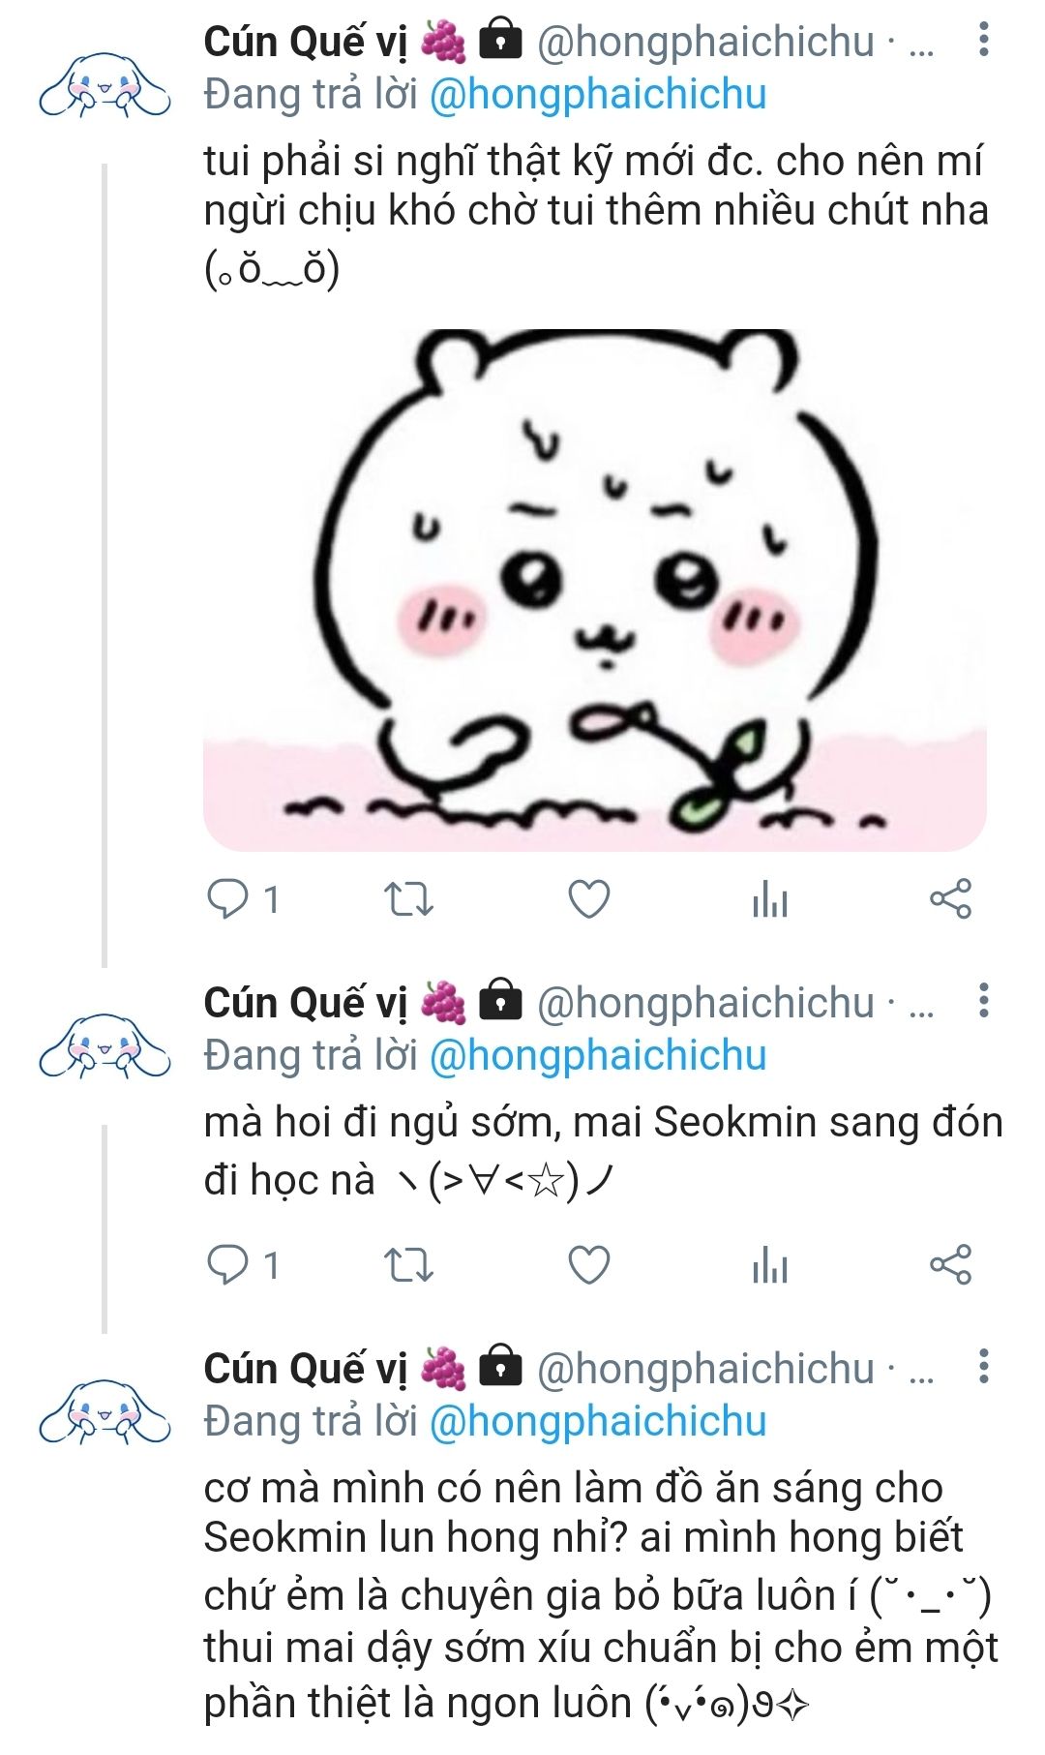
Task: Retweet the tweet about đi ngủ sớm
Action: (x=408, y=1265)
